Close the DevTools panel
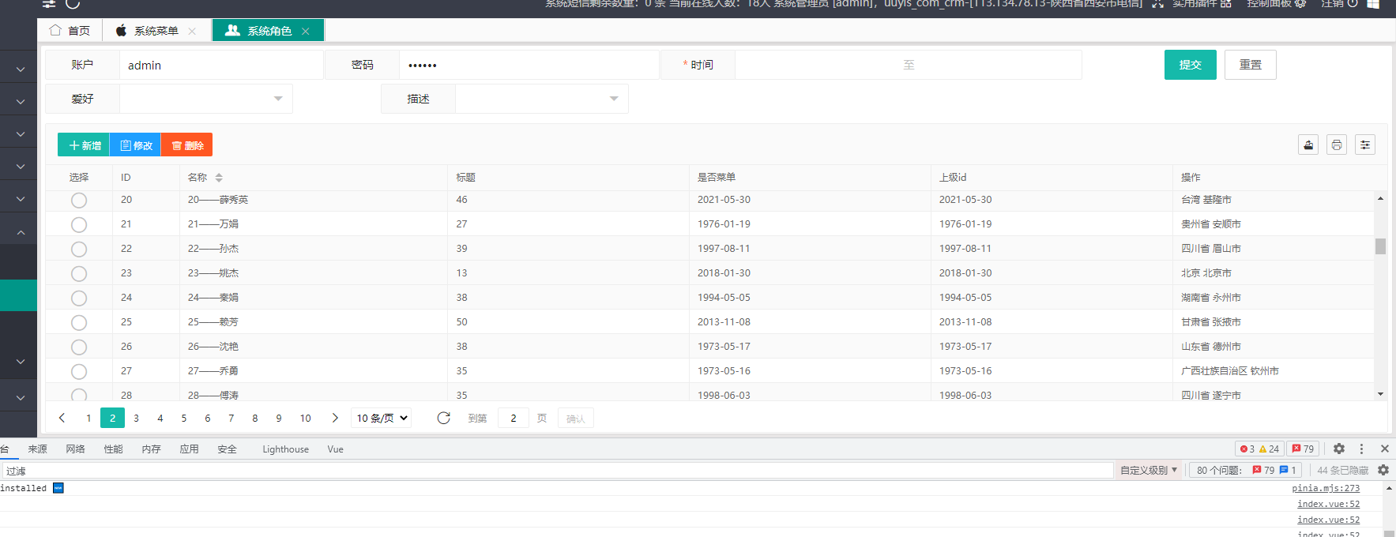 tap(1384, 449)
